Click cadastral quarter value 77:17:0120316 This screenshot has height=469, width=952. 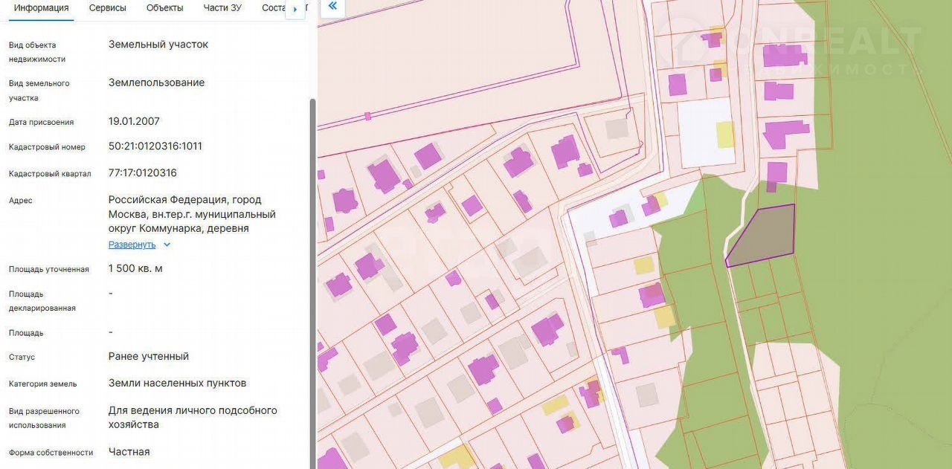pos(143,173)
